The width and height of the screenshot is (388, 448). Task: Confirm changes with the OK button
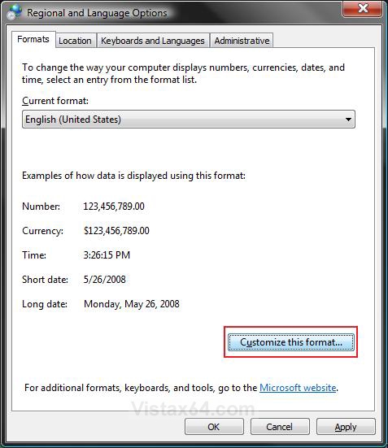[214, 427]
